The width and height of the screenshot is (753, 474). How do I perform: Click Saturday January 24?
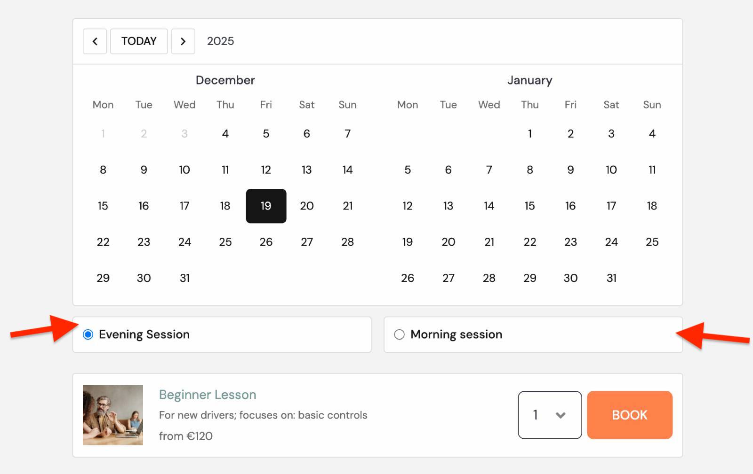coord(611,242)
